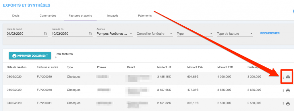Open the three-dot menu for invoice FLY200039
Image resolution: width=294 pixels, height=111 pixels.
283,77
